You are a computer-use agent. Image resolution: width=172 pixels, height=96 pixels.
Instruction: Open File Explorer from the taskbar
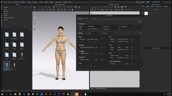click(15, 94)
